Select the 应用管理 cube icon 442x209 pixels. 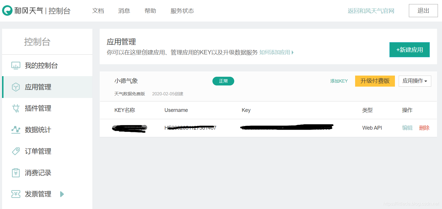click(x=16, y=87)
